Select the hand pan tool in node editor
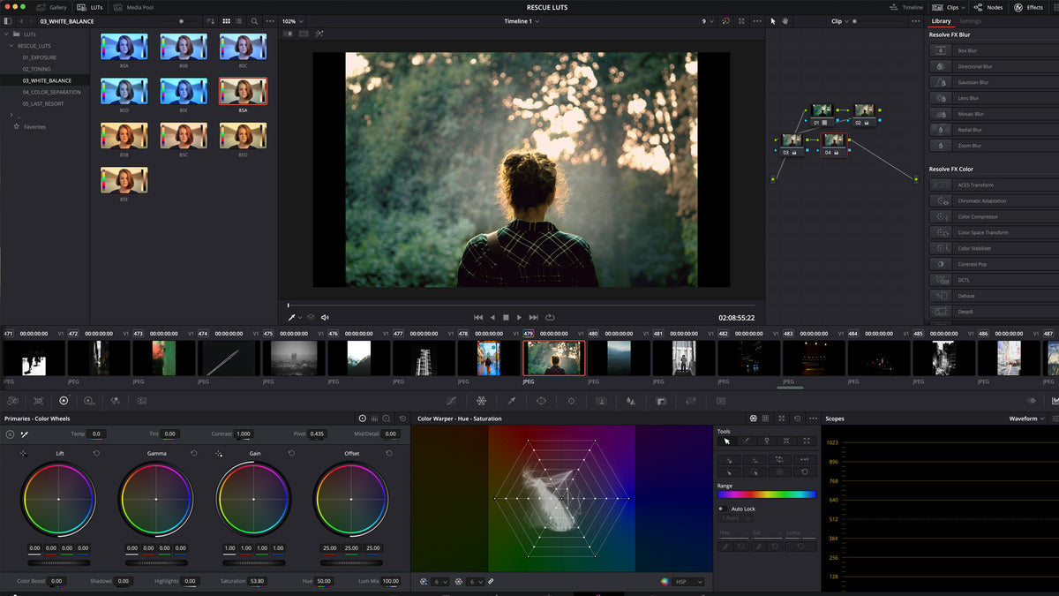Screen dimensions: 1059x596 [784, 20]
